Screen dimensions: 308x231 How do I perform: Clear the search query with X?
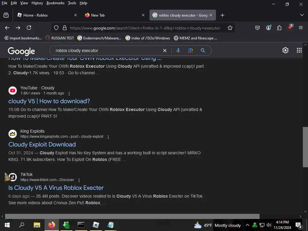[x=165, y=51]
